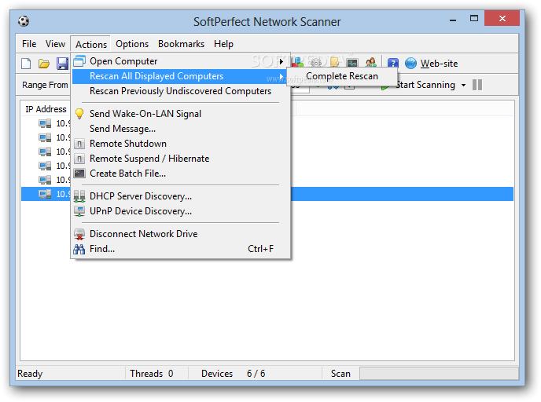Open the File menu
This screenshot has height=402, width=541.
(x=29, y=44)
